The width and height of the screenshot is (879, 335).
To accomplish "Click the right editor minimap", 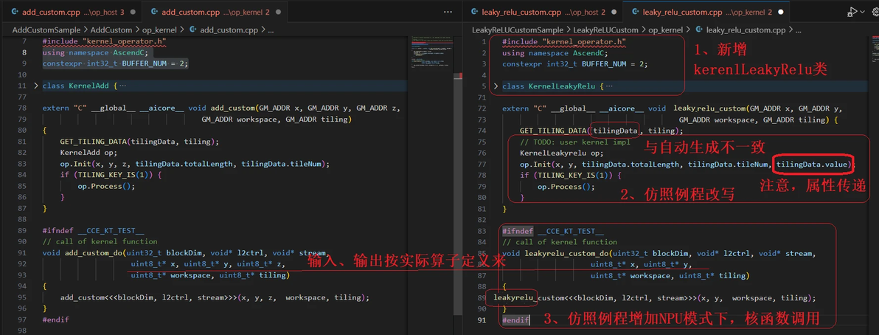I will click(x=875, y=50).
